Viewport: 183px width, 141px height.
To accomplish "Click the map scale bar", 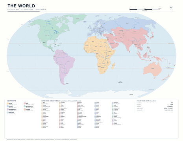I will tap(145, 9).
